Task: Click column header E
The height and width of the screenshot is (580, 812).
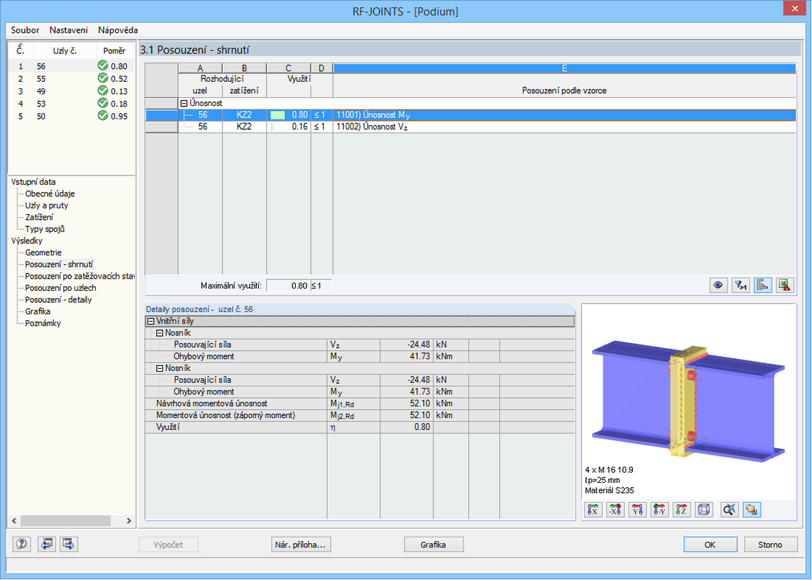Action: coord(565,68)
